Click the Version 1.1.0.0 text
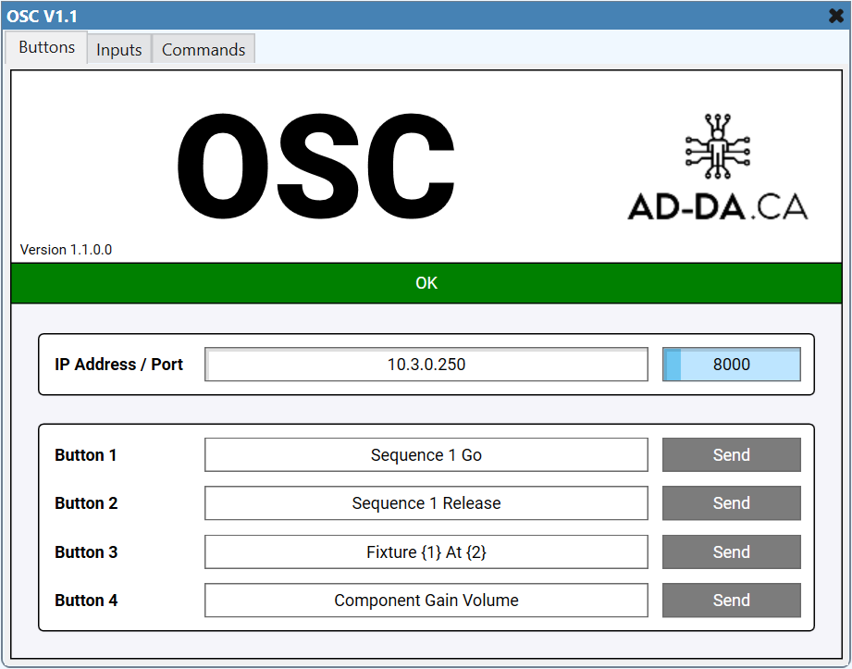The height and width of the screenshot is (669, 852). 65,249
